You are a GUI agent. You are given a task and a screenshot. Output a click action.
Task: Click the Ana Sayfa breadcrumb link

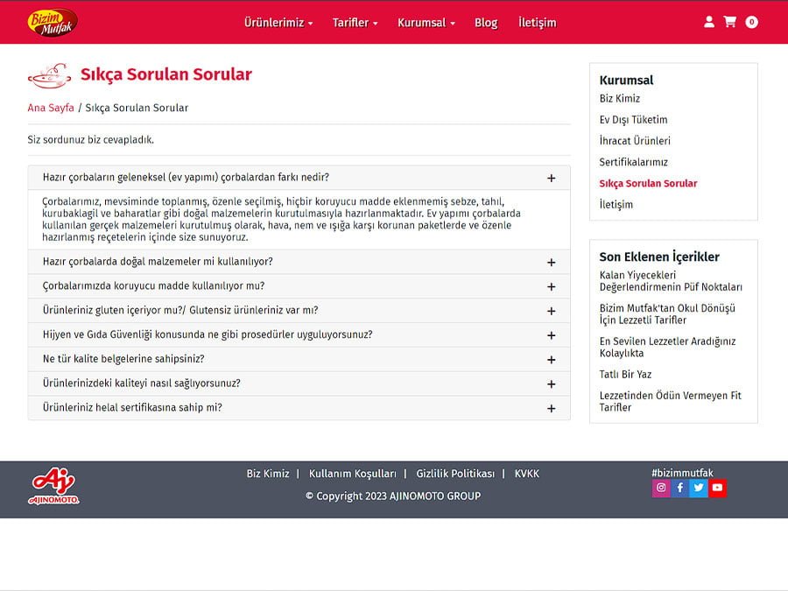coord(51,108)
